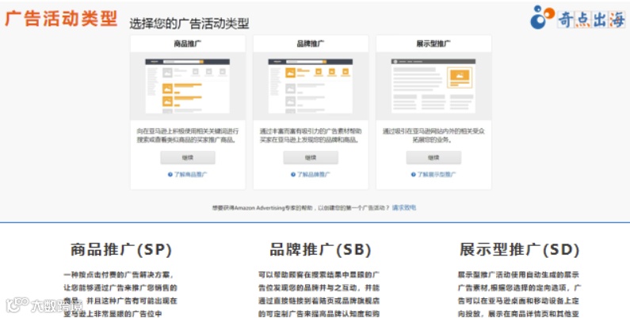Click the 品牌推广 card title
630x318 pixels.
[x=311, y=44]
